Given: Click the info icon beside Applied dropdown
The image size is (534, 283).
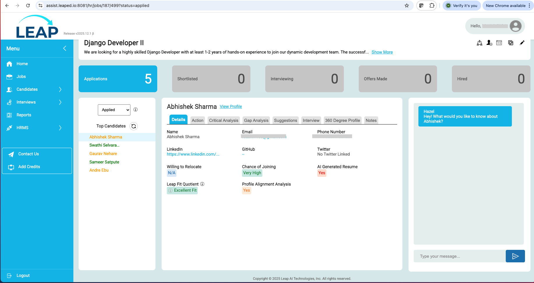Looking at the screenshot, I should [x=135, y=110].
